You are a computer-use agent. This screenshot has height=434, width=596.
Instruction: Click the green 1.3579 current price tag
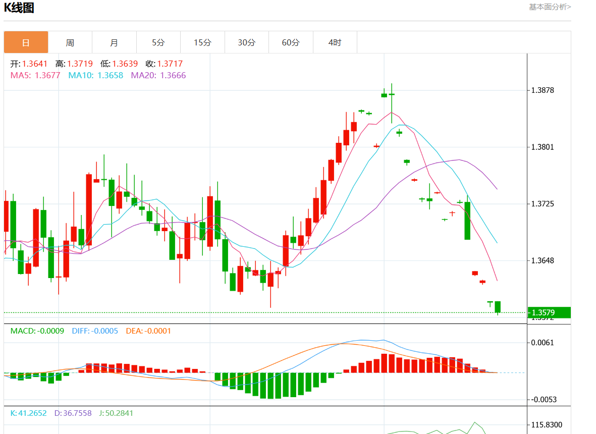(x=549, y=313)
